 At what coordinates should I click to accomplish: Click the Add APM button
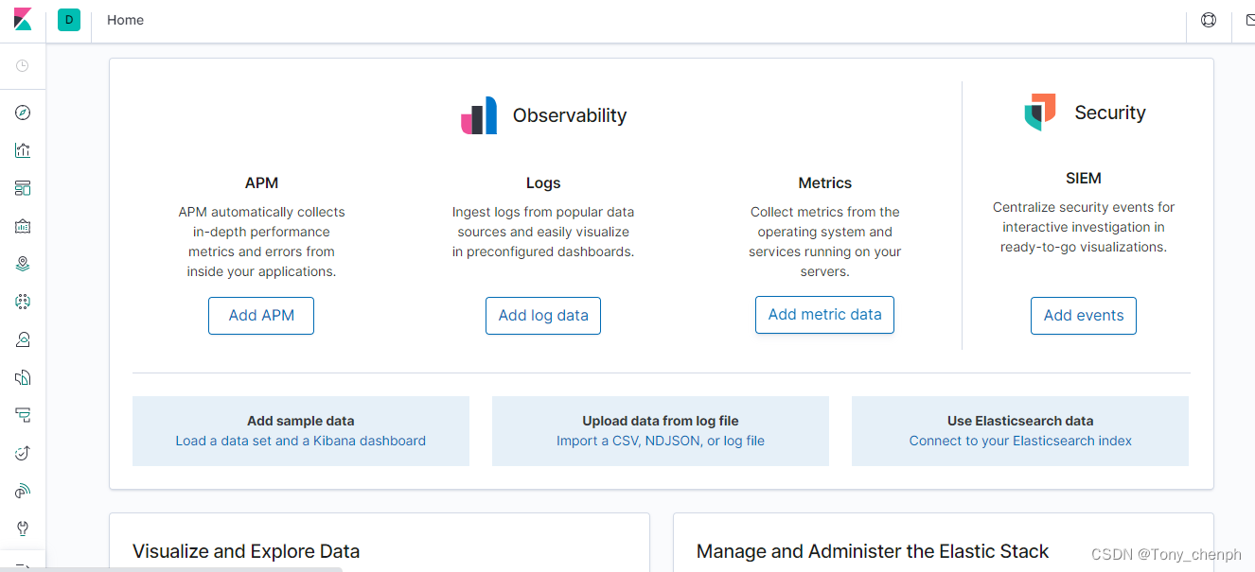261,316
